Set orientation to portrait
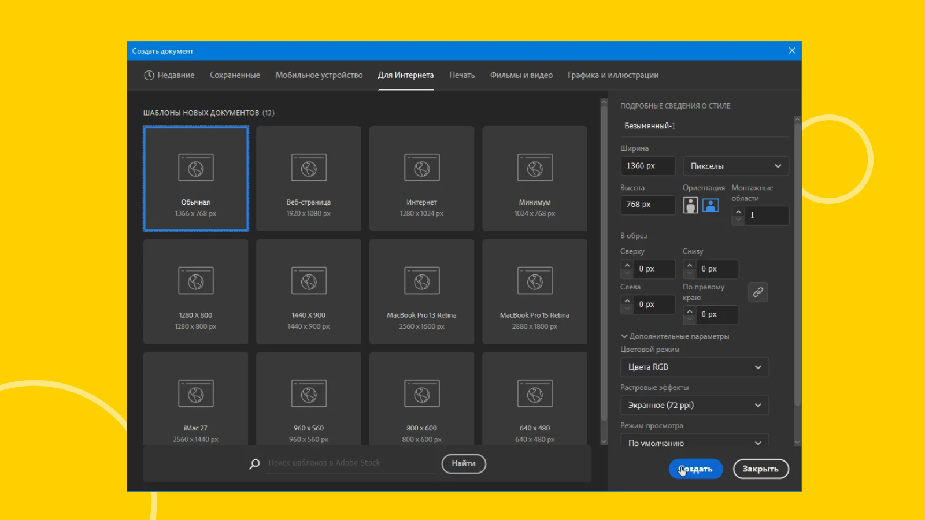Image resolution: width=925 pixels, height=520 pixels. pos(690,205)
